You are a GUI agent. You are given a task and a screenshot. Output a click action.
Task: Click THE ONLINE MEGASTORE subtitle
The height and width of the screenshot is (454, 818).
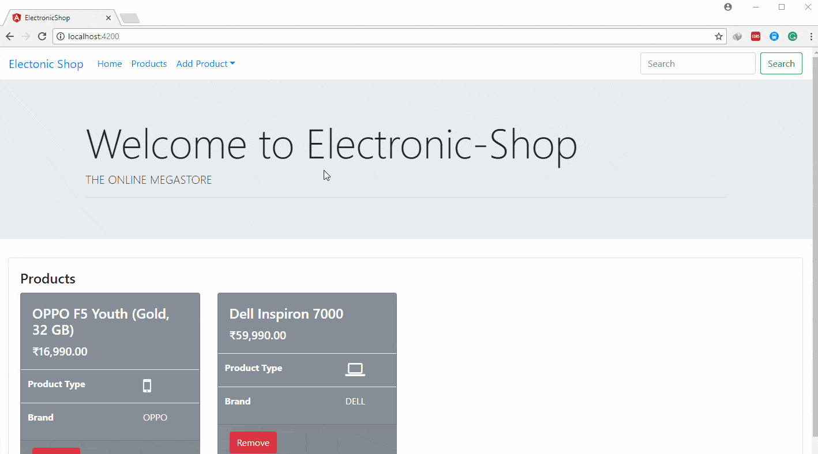[x=149, y=180]
